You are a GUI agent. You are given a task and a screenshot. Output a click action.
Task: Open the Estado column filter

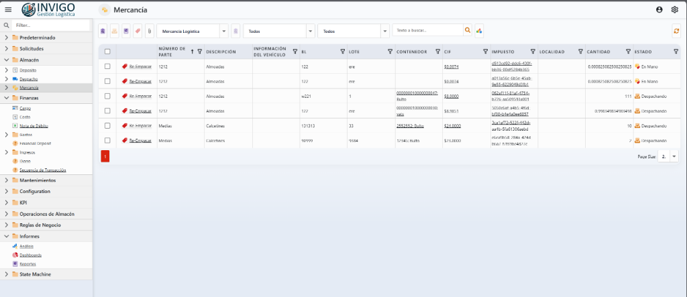coord(676,52)
